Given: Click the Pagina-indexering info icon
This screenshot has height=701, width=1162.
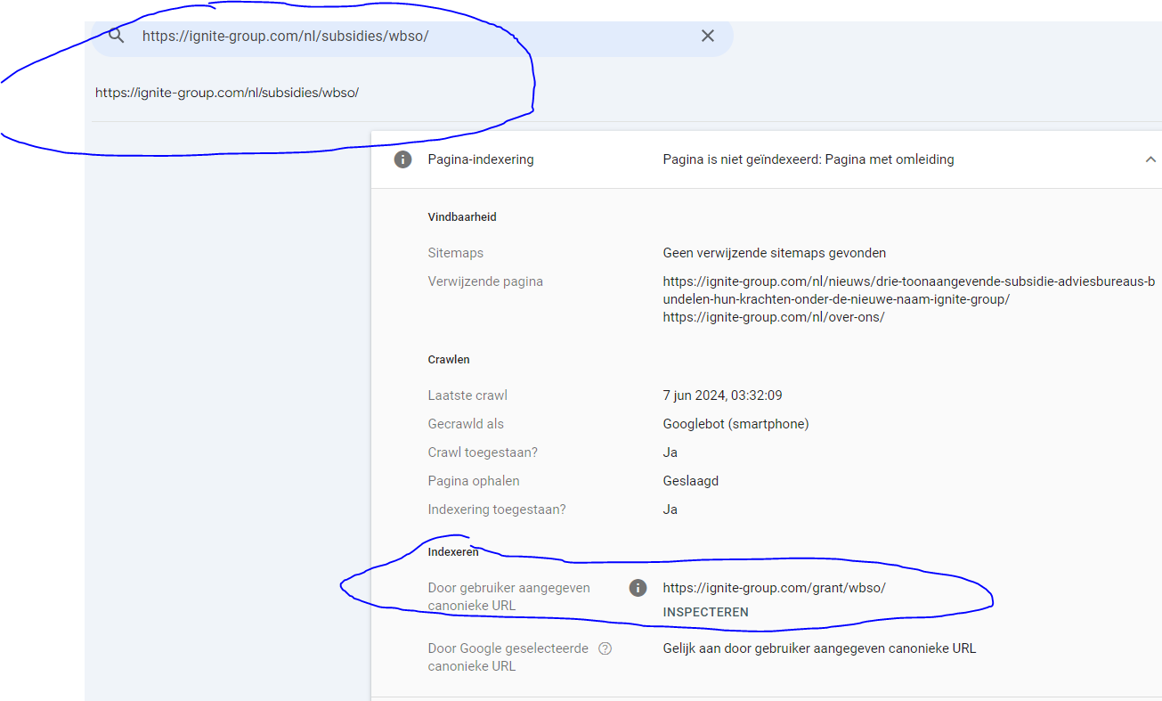Looking at the screenshot, I should coord(402,159).
